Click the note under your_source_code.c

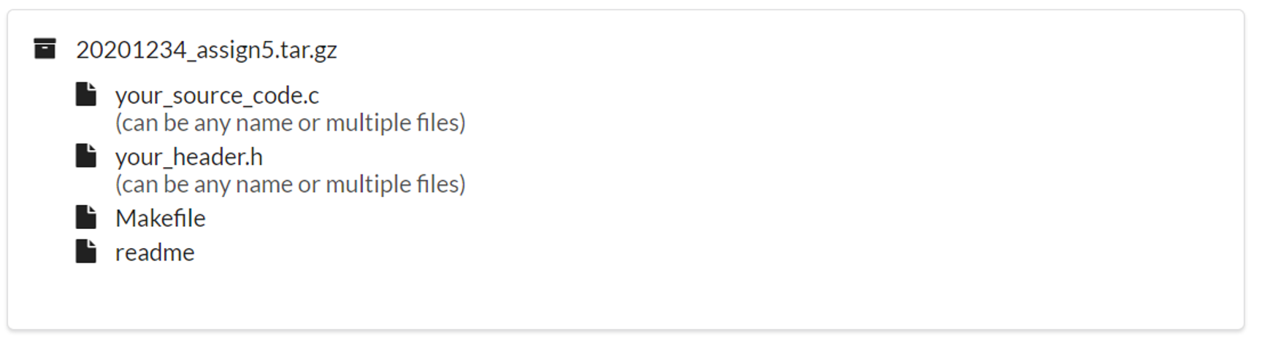(x=290, y=123)
